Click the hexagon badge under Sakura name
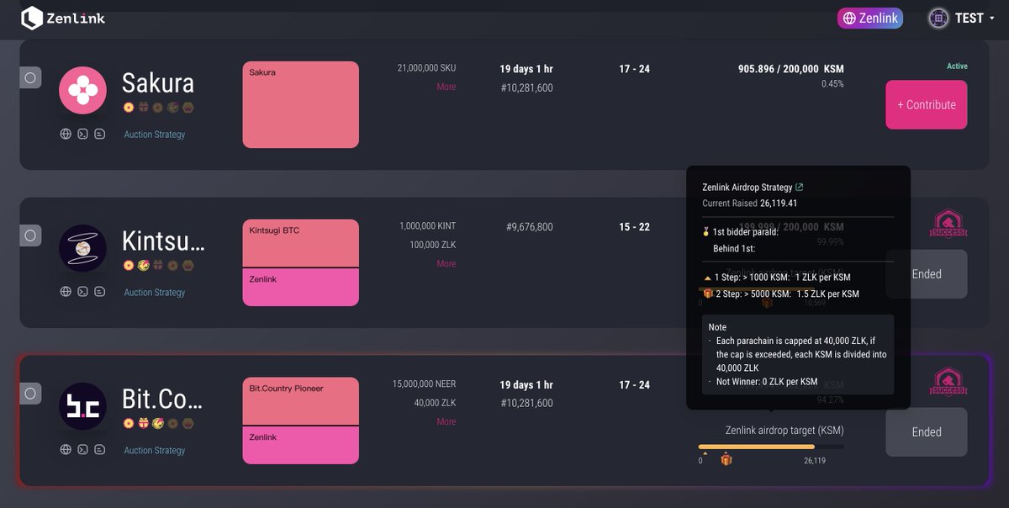Screen dimensions: 1009x508 click(188, 107)
